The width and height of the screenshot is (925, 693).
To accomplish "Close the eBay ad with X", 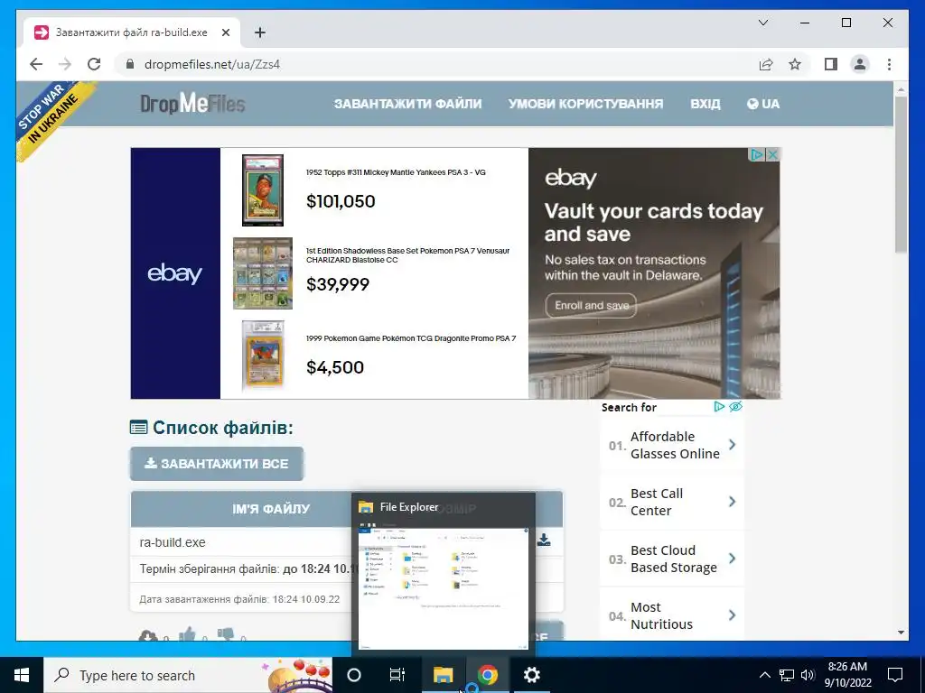I will 772,154.
